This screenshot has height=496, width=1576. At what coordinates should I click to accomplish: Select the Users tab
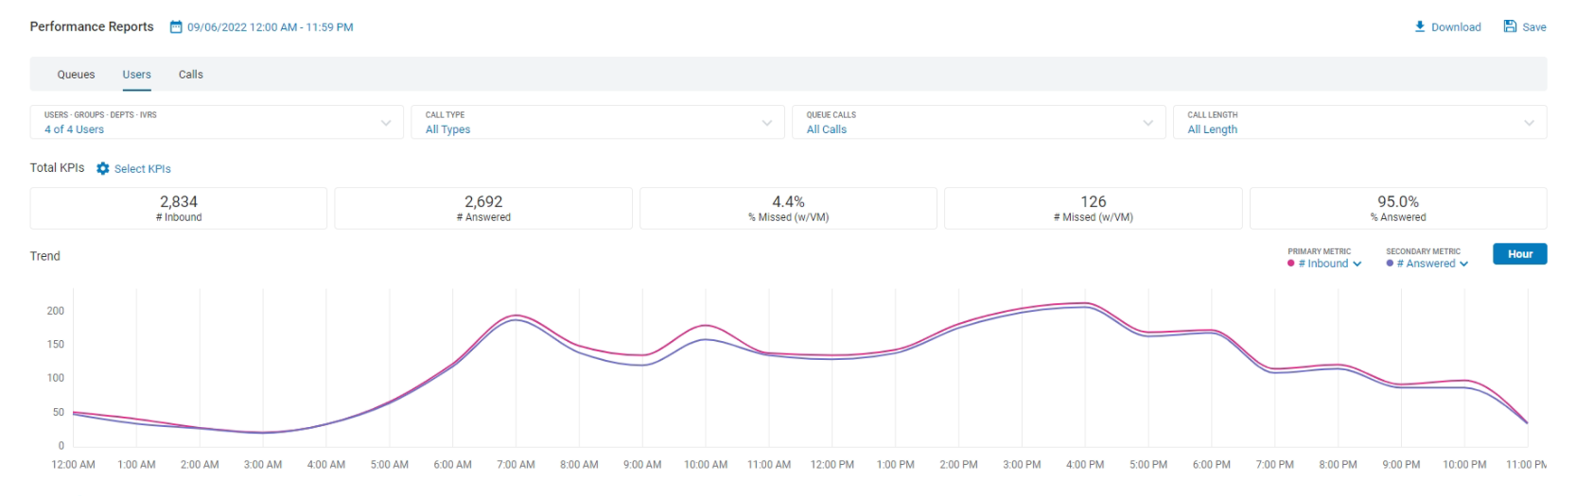[136, 75]
